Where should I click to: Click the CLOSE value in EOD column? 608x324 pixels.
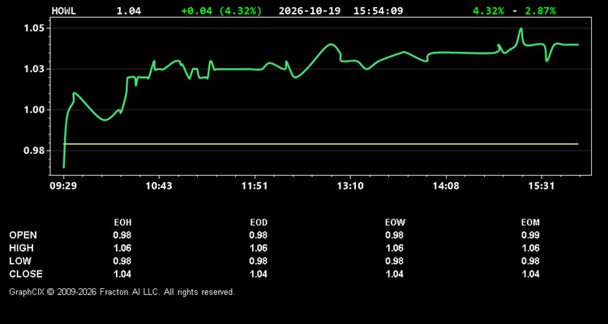(x=259, y=274)
